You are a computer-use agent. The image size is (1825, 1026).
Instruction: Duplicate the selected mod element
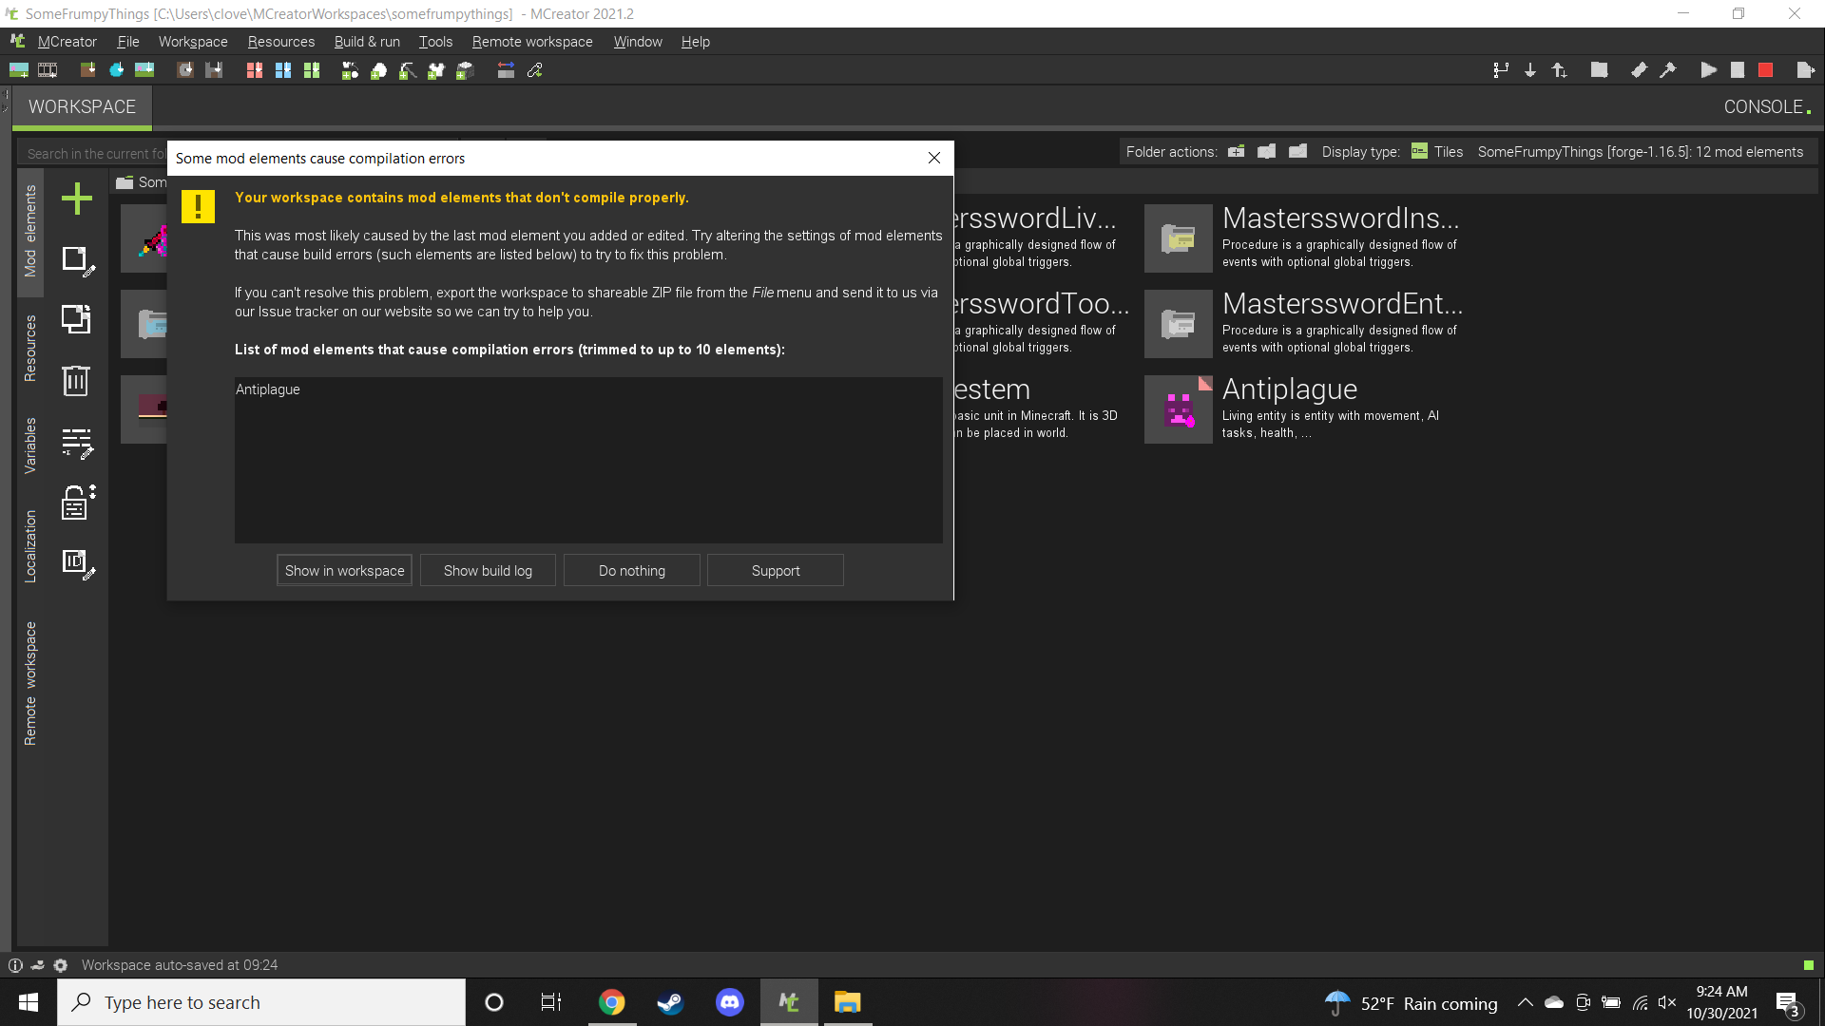76,319
